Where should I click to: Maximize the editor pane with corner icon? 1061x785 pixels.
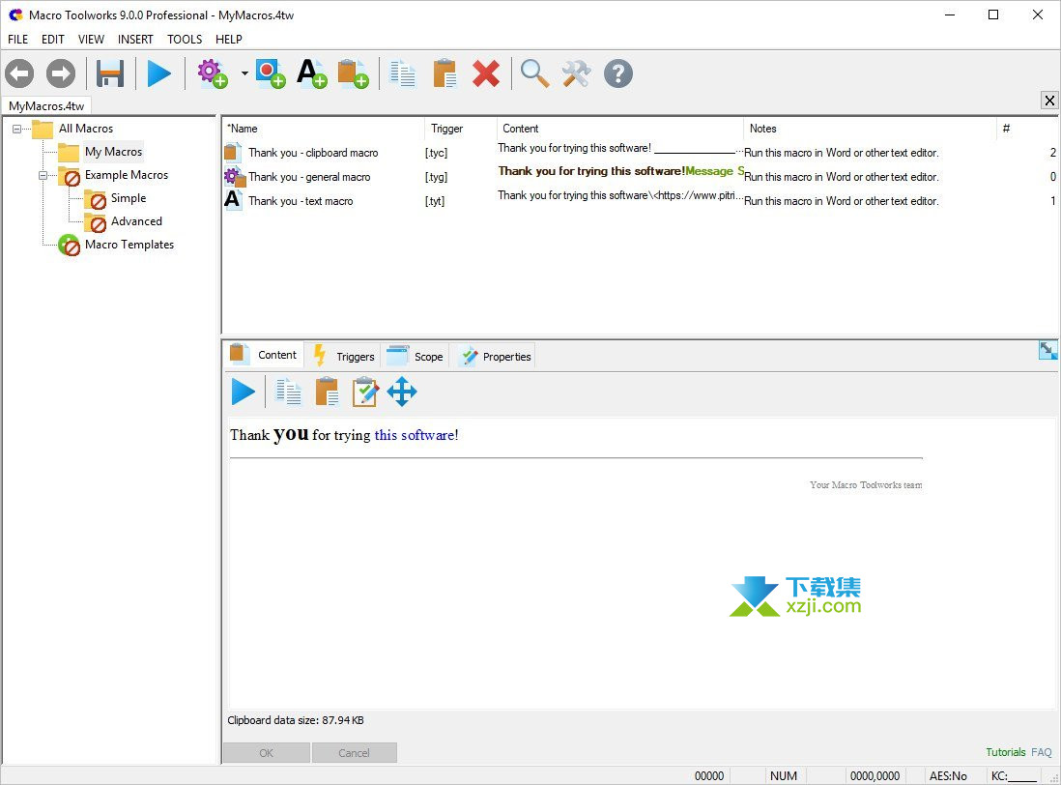click(x=1048, y=351)
